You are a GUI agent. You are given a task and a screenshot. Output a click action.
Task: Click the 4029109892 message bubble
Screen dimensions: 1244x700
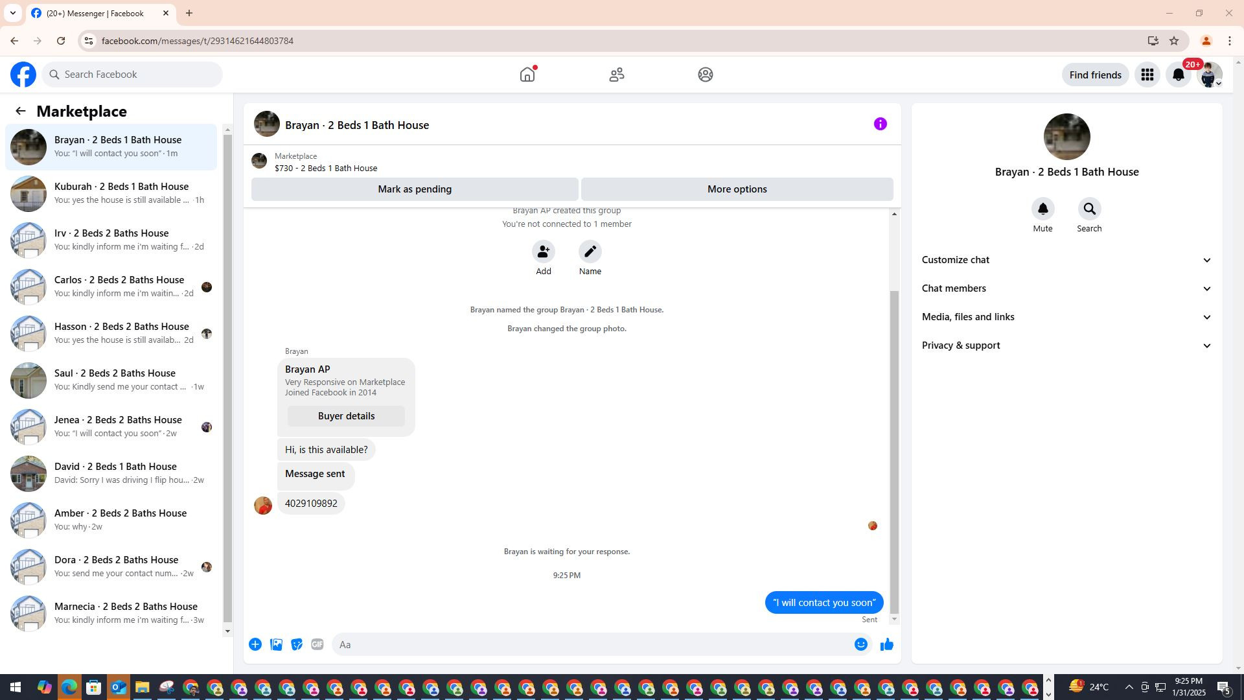click(311, 504)
